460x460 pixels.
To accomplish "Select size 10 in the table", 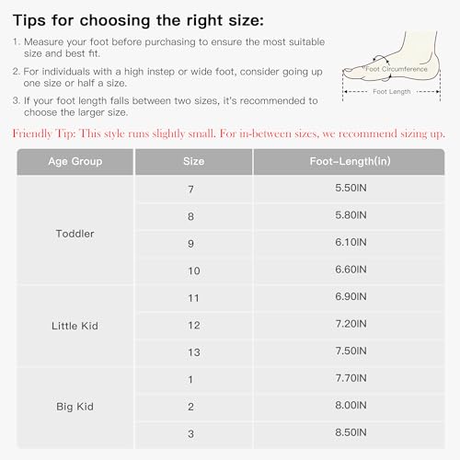I will click(x=194, y=270).
